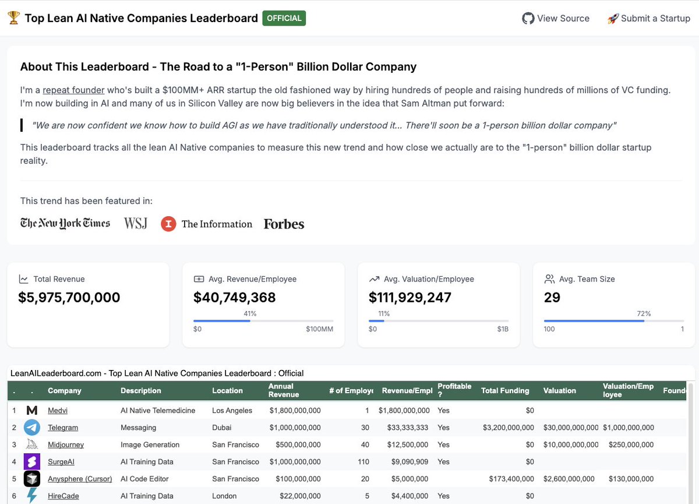The width and height of the screenshot is (699, 504).
Task: Click the Image Generation description cell
Action: 150,445
